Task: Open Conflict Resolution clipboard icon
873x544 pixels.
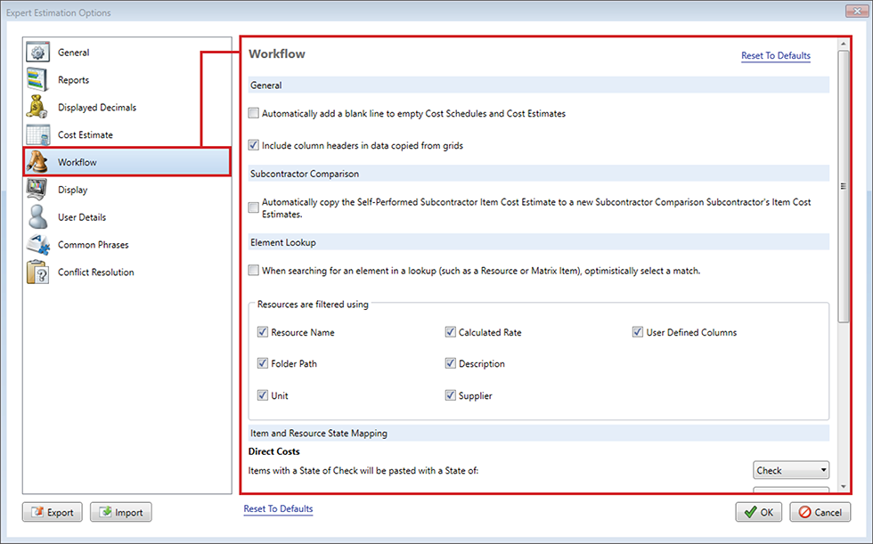Action: click(38, 272)
